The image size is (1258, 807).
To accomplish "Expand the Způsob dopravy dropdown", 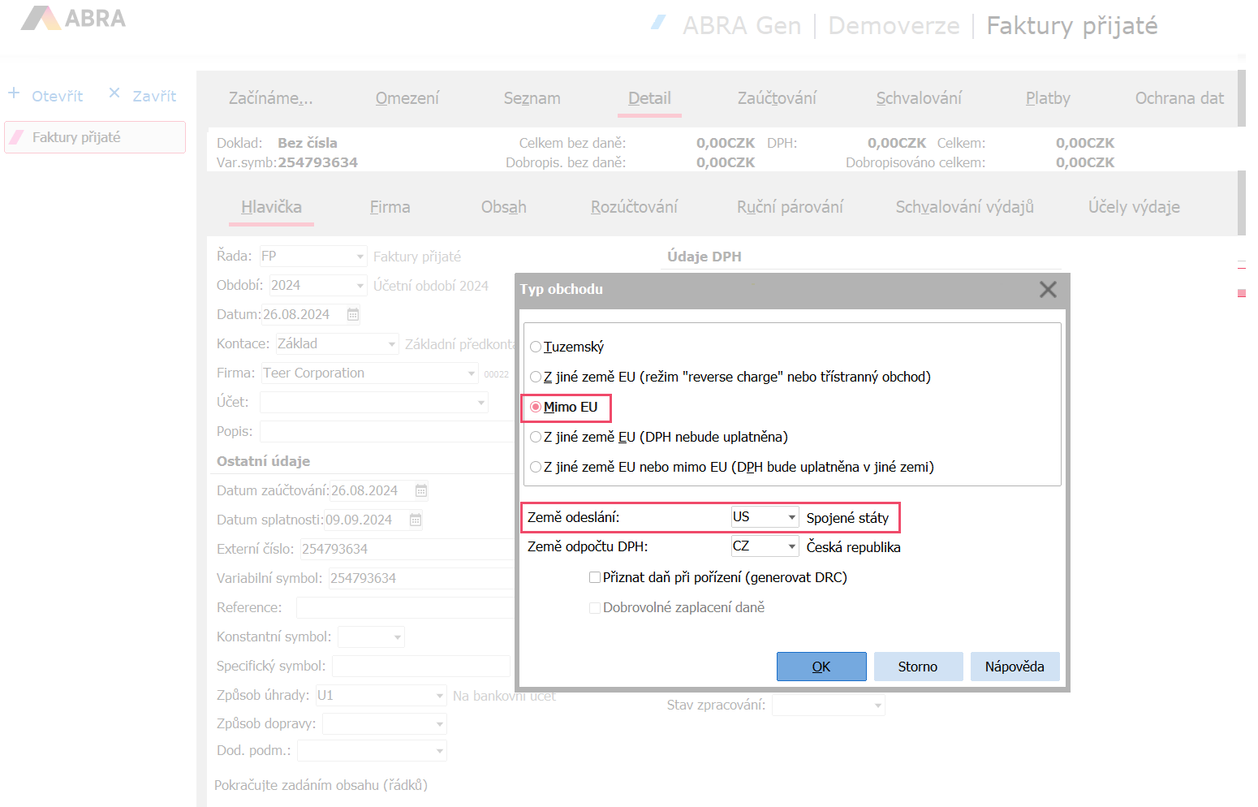I will [440, 723].
